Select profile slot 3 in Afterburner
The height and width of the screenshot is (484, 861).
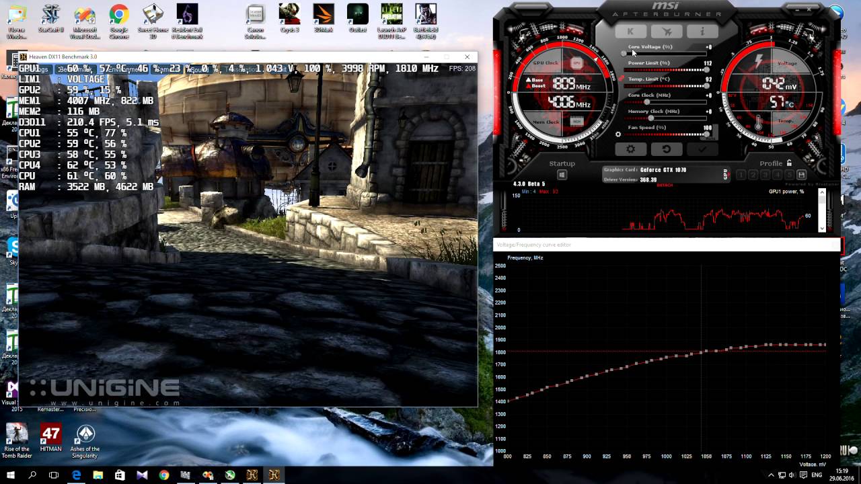(765, 175)
